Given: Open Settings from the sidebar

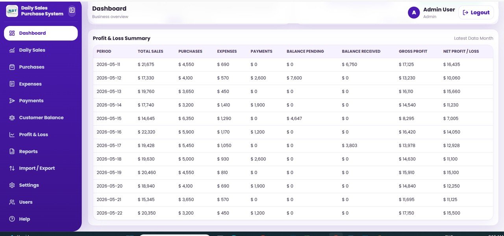Looking at the screenshot, I should point(41,185).
